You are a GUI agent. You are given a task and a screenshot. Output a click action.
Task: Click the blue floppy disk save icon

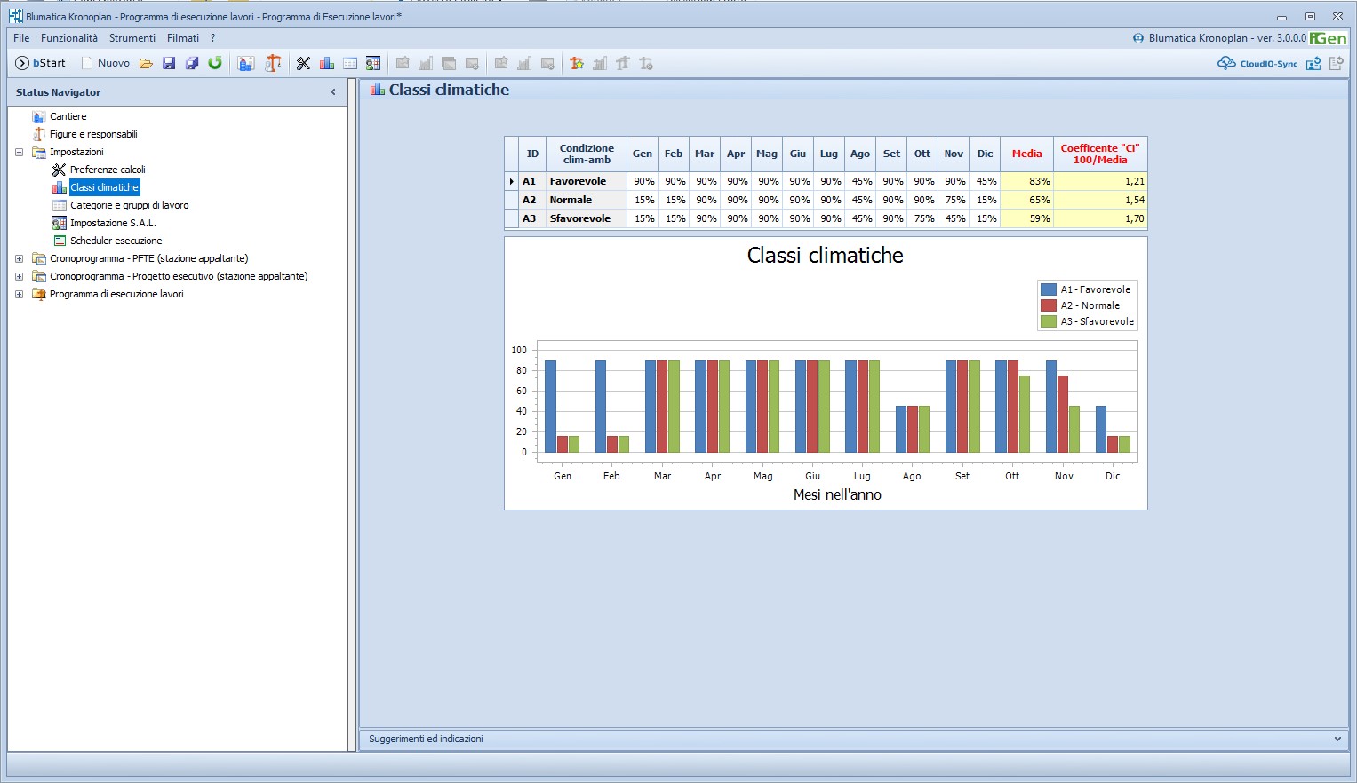169,63
